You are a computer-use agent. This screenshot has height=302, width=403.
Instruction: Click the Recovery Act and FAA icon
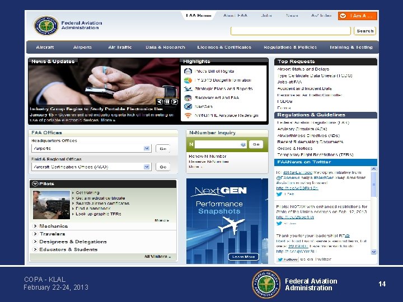(188, 98)
